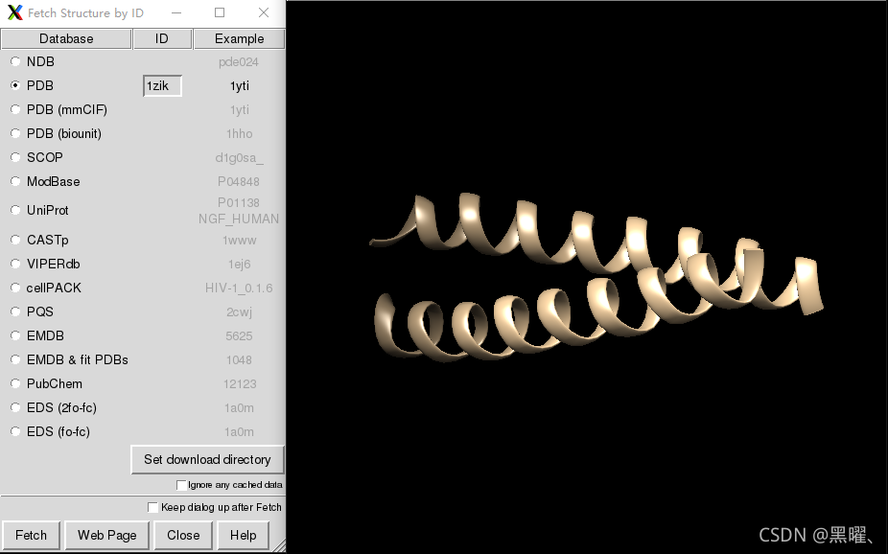Click the pde024 example text for NDB
Image resolution: width=888 pixels, height=554 pixels.
239,61
